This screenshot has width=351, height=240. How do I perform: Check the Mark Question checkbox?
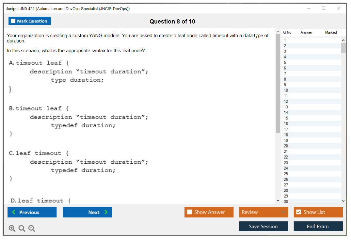point(13,21)
